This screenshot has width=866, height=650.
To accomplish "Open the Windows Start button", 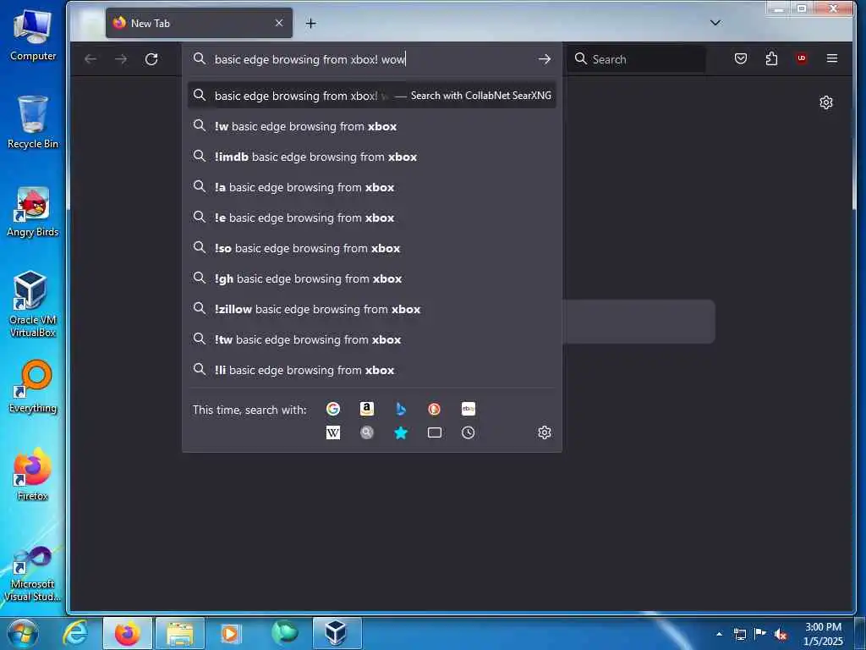I will (x=22, y=633).
